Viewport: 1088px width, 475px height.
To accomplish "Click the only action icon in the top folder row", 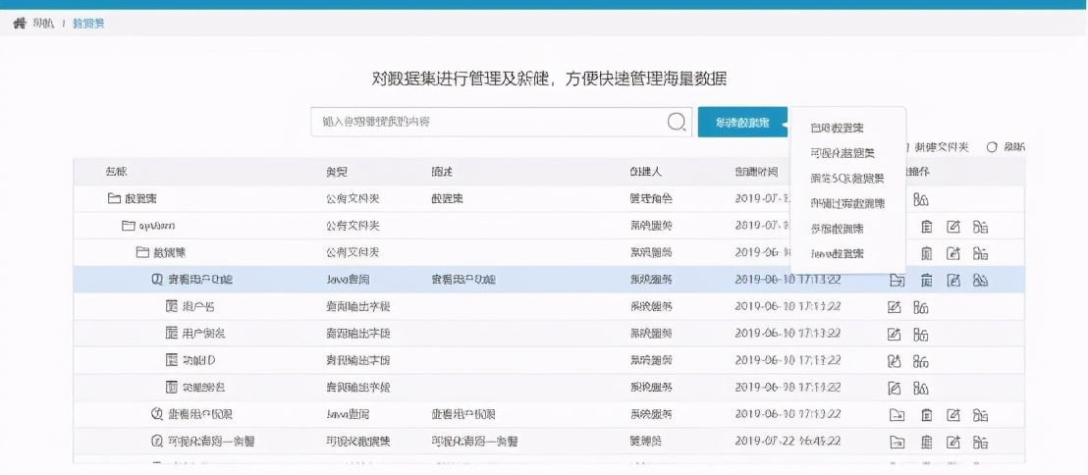I will click(921, 199).
